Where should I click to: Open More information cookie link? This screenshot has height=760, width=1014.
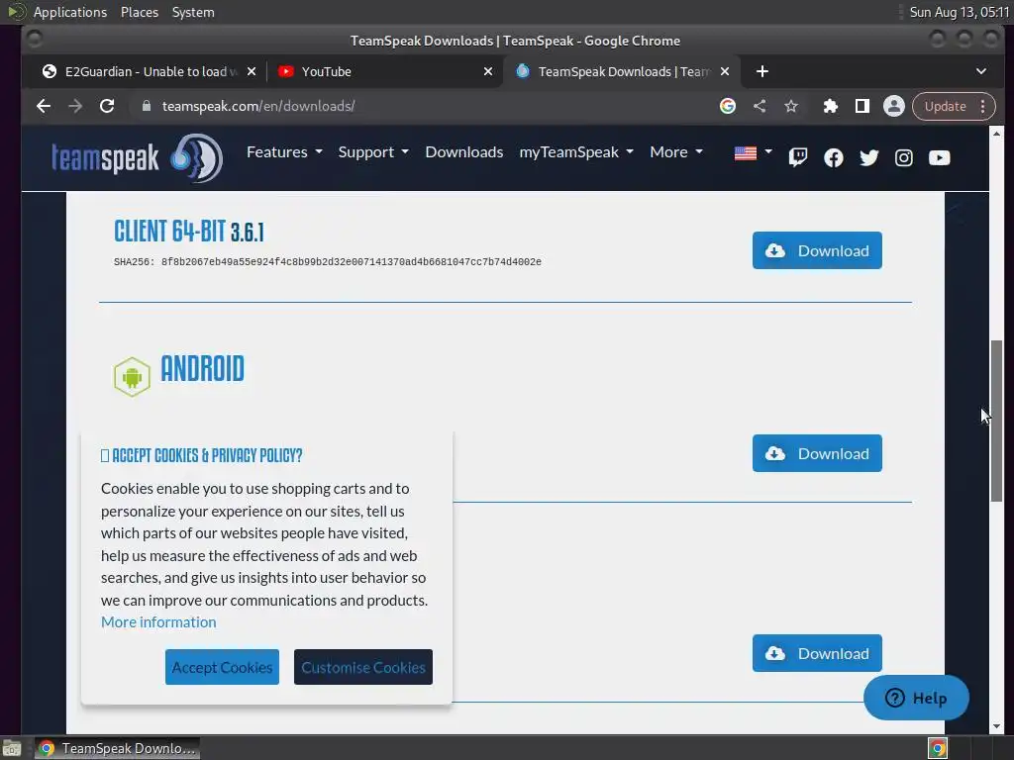[158, 621]
